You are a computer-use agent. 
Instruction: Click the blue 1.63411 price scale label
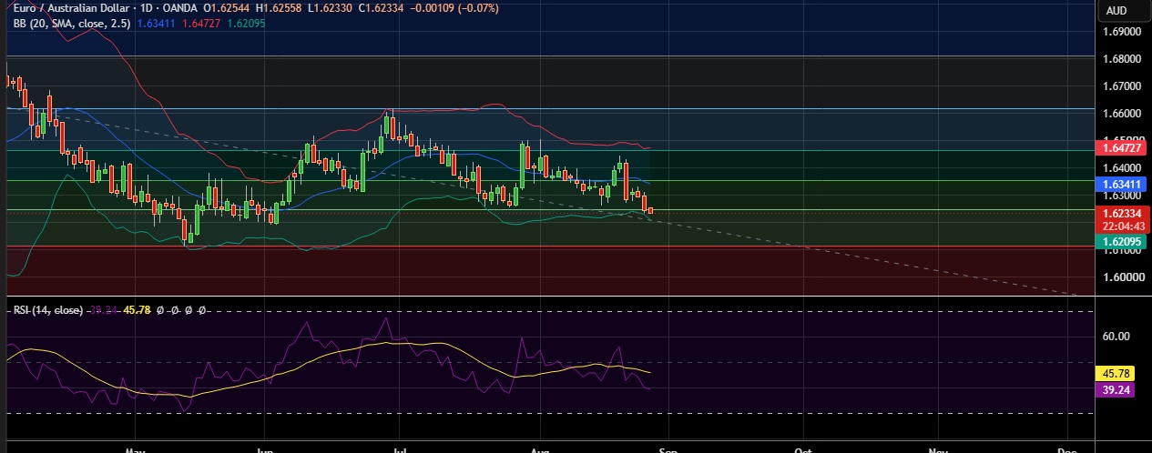point(1123,183)
